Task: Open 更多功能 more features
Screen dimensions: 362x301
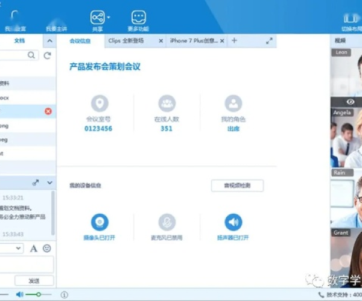Action: (139, 17)
